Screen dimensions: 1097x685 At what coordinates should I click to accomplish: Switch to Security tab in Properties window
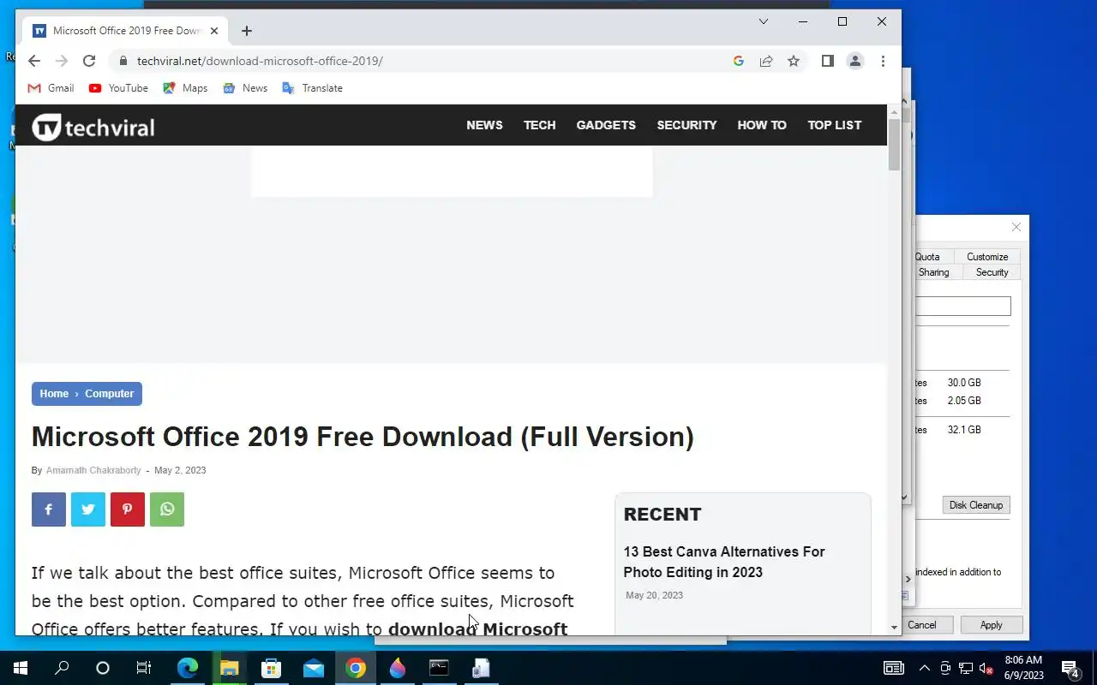[992, 272]
